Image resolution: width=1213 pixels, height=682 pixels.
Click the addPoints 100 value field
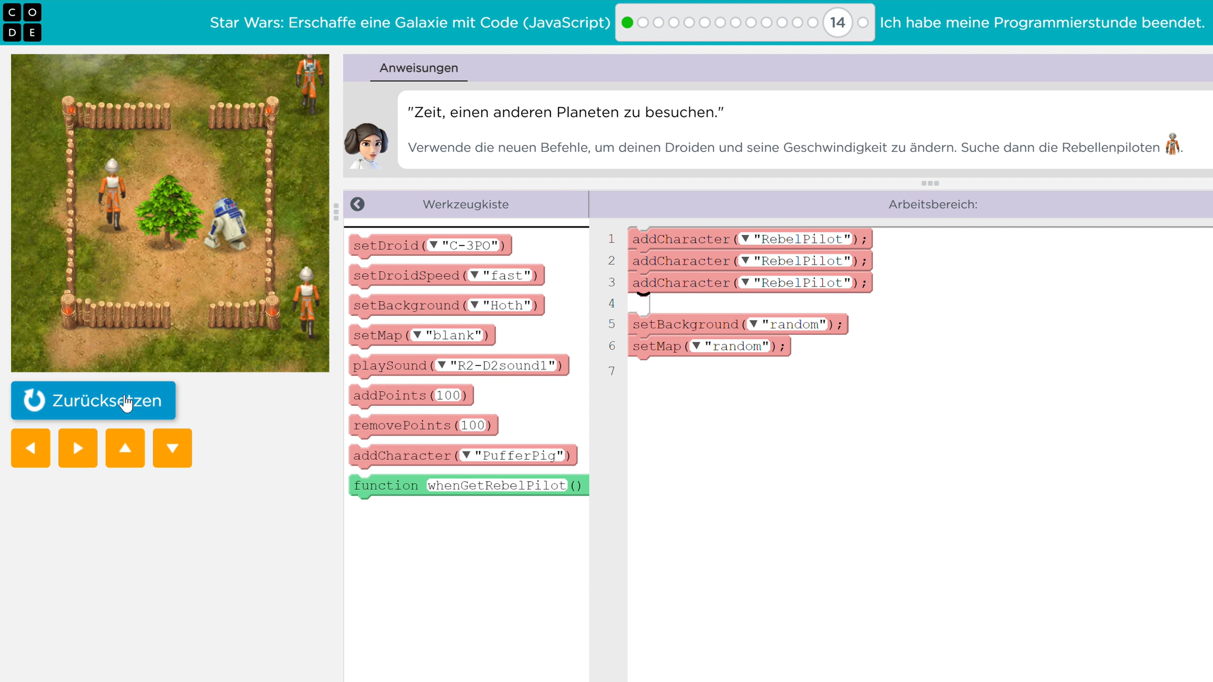pyautogui.click(x=448, y=395)
